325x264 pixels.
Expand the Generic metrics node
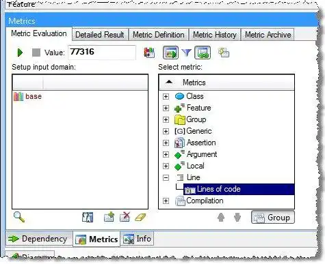click(166, 131)
